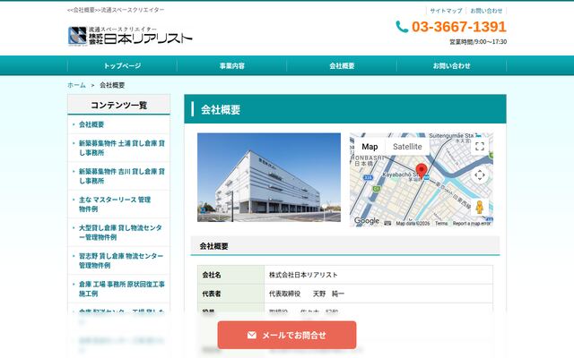Open 習志野 貸し倉庫 物流センター link
The width and height of the screenshot is (574, 358).
[121, 260]
